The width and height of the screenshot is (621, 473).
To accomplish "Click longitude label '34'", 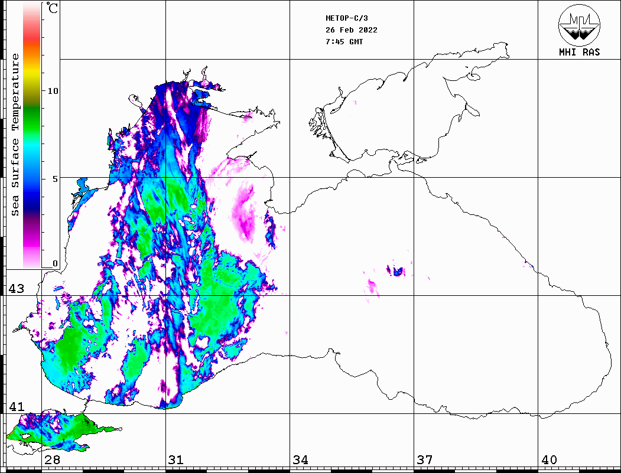I will [x=300, y=460].
